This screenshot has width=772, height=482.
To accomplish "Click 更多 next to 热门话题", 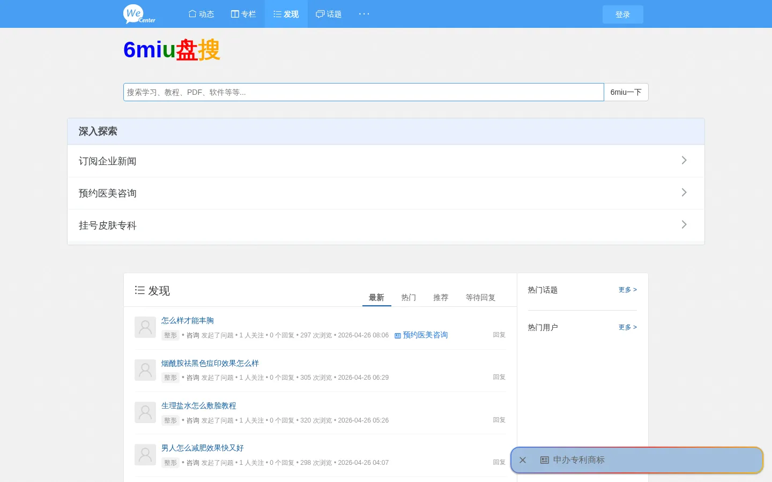I will click(628, 290).
